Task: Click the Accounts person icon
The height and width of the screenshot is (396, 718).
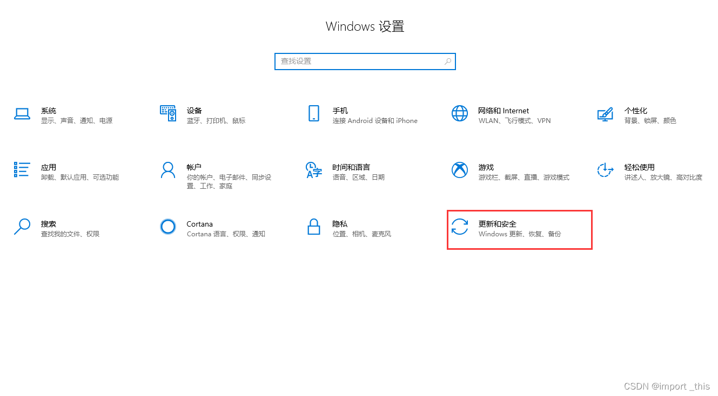Action: click(168, 170)
